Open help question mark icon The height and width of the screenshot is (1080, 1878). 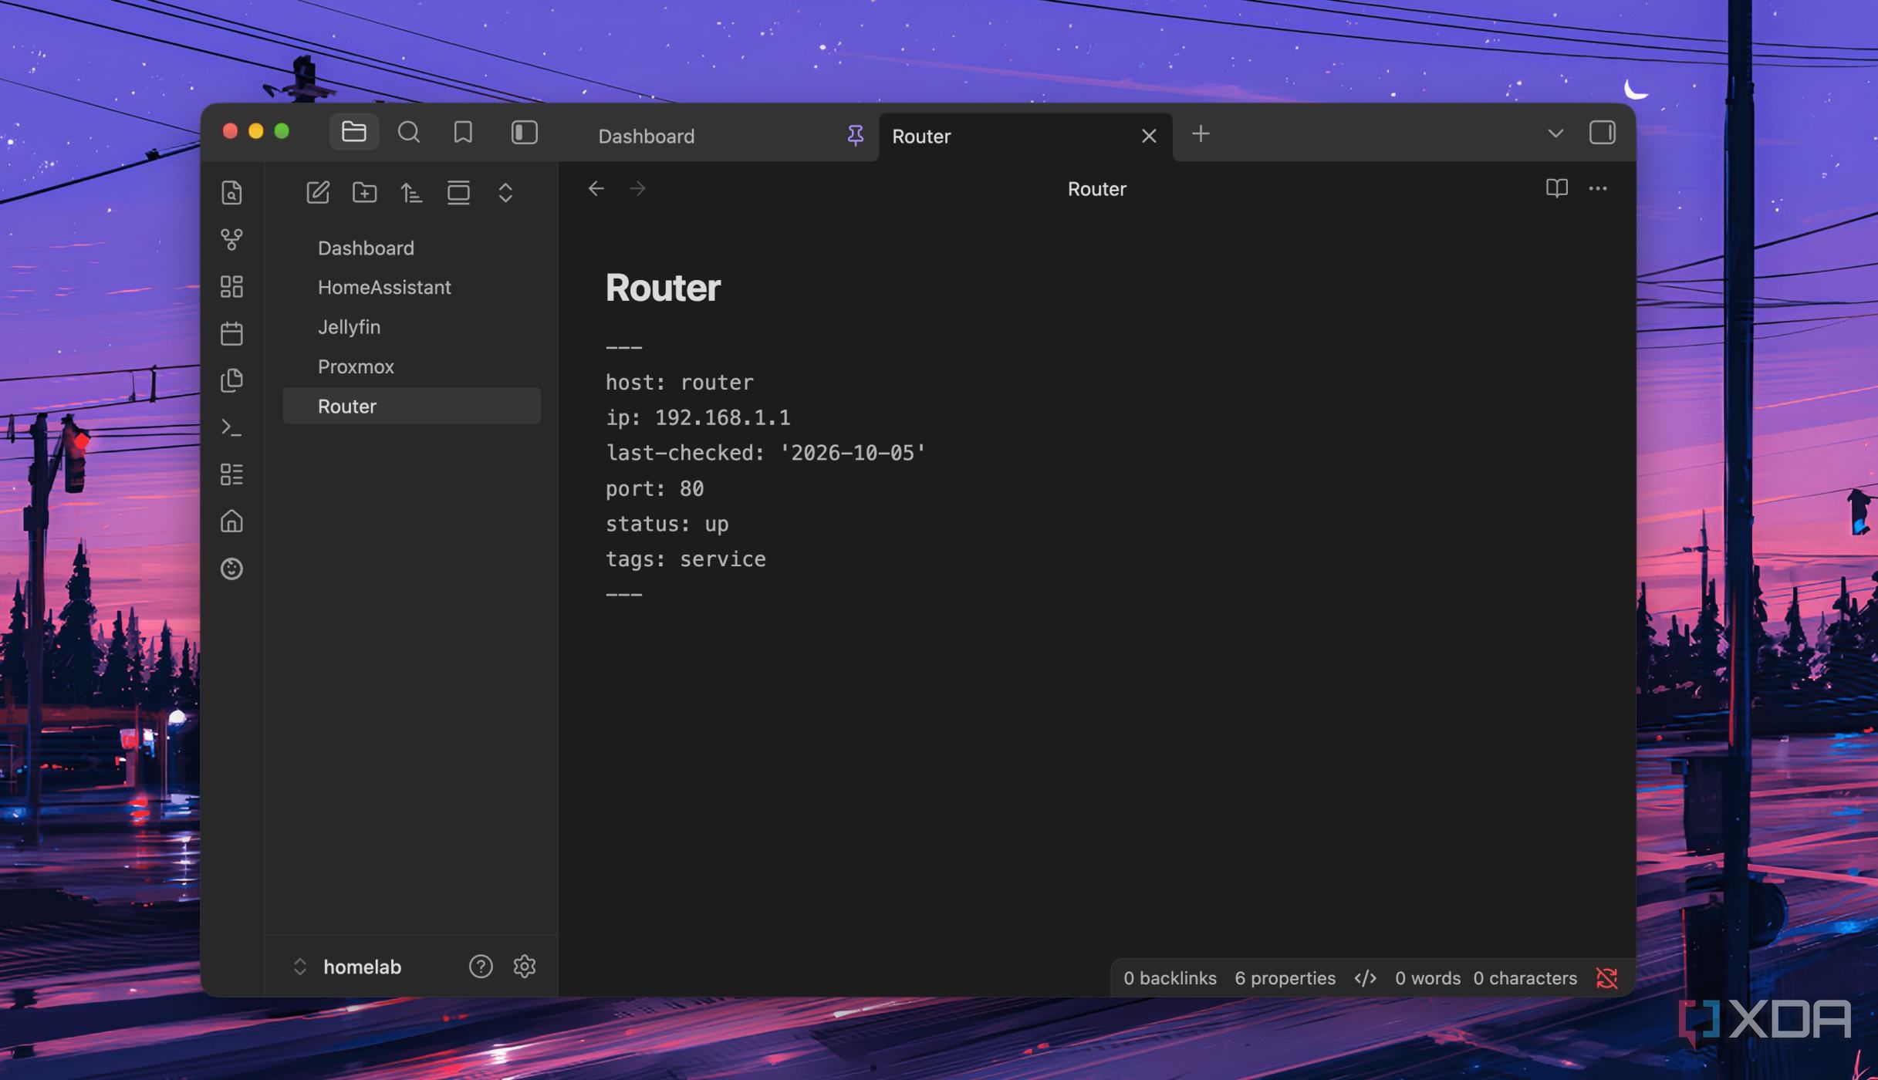pyautogui.click(x=480, y=967)
